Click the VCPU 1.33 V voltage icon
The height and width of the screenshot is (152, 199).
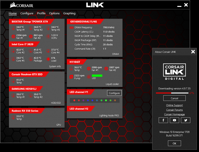48,37
